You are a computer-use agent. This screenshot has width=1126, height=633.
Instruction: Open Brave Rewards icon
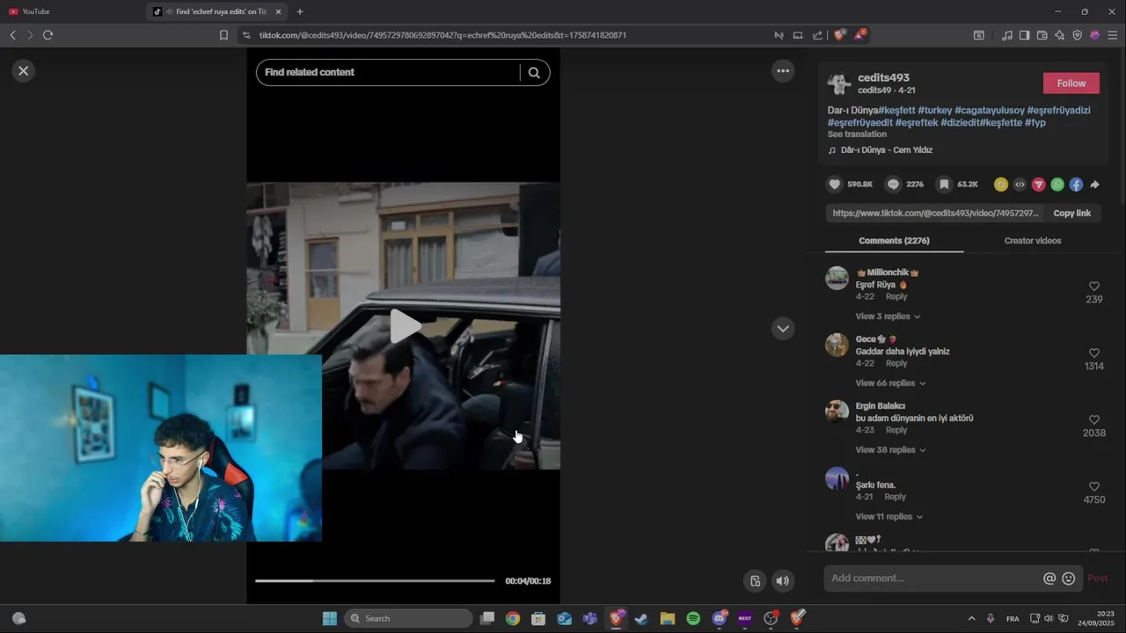coord(859,35)
